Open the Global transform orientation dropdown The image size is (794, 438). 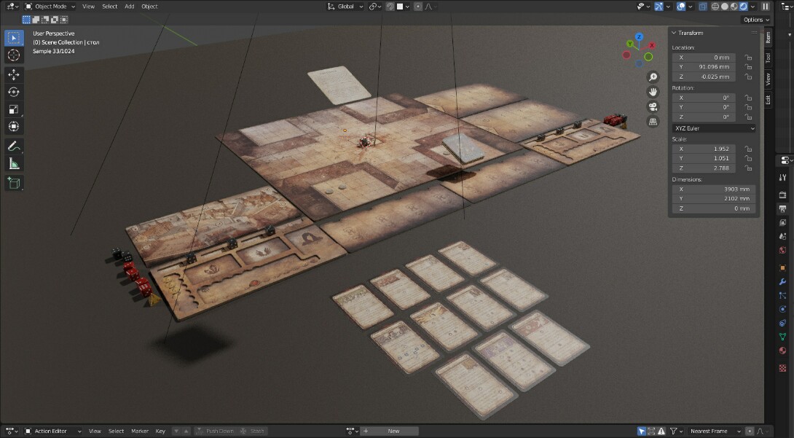pyautogui.click(x=345, y=7)
